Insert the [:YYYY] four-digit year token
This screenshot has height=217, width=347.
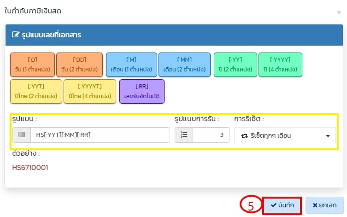[280, 65]
